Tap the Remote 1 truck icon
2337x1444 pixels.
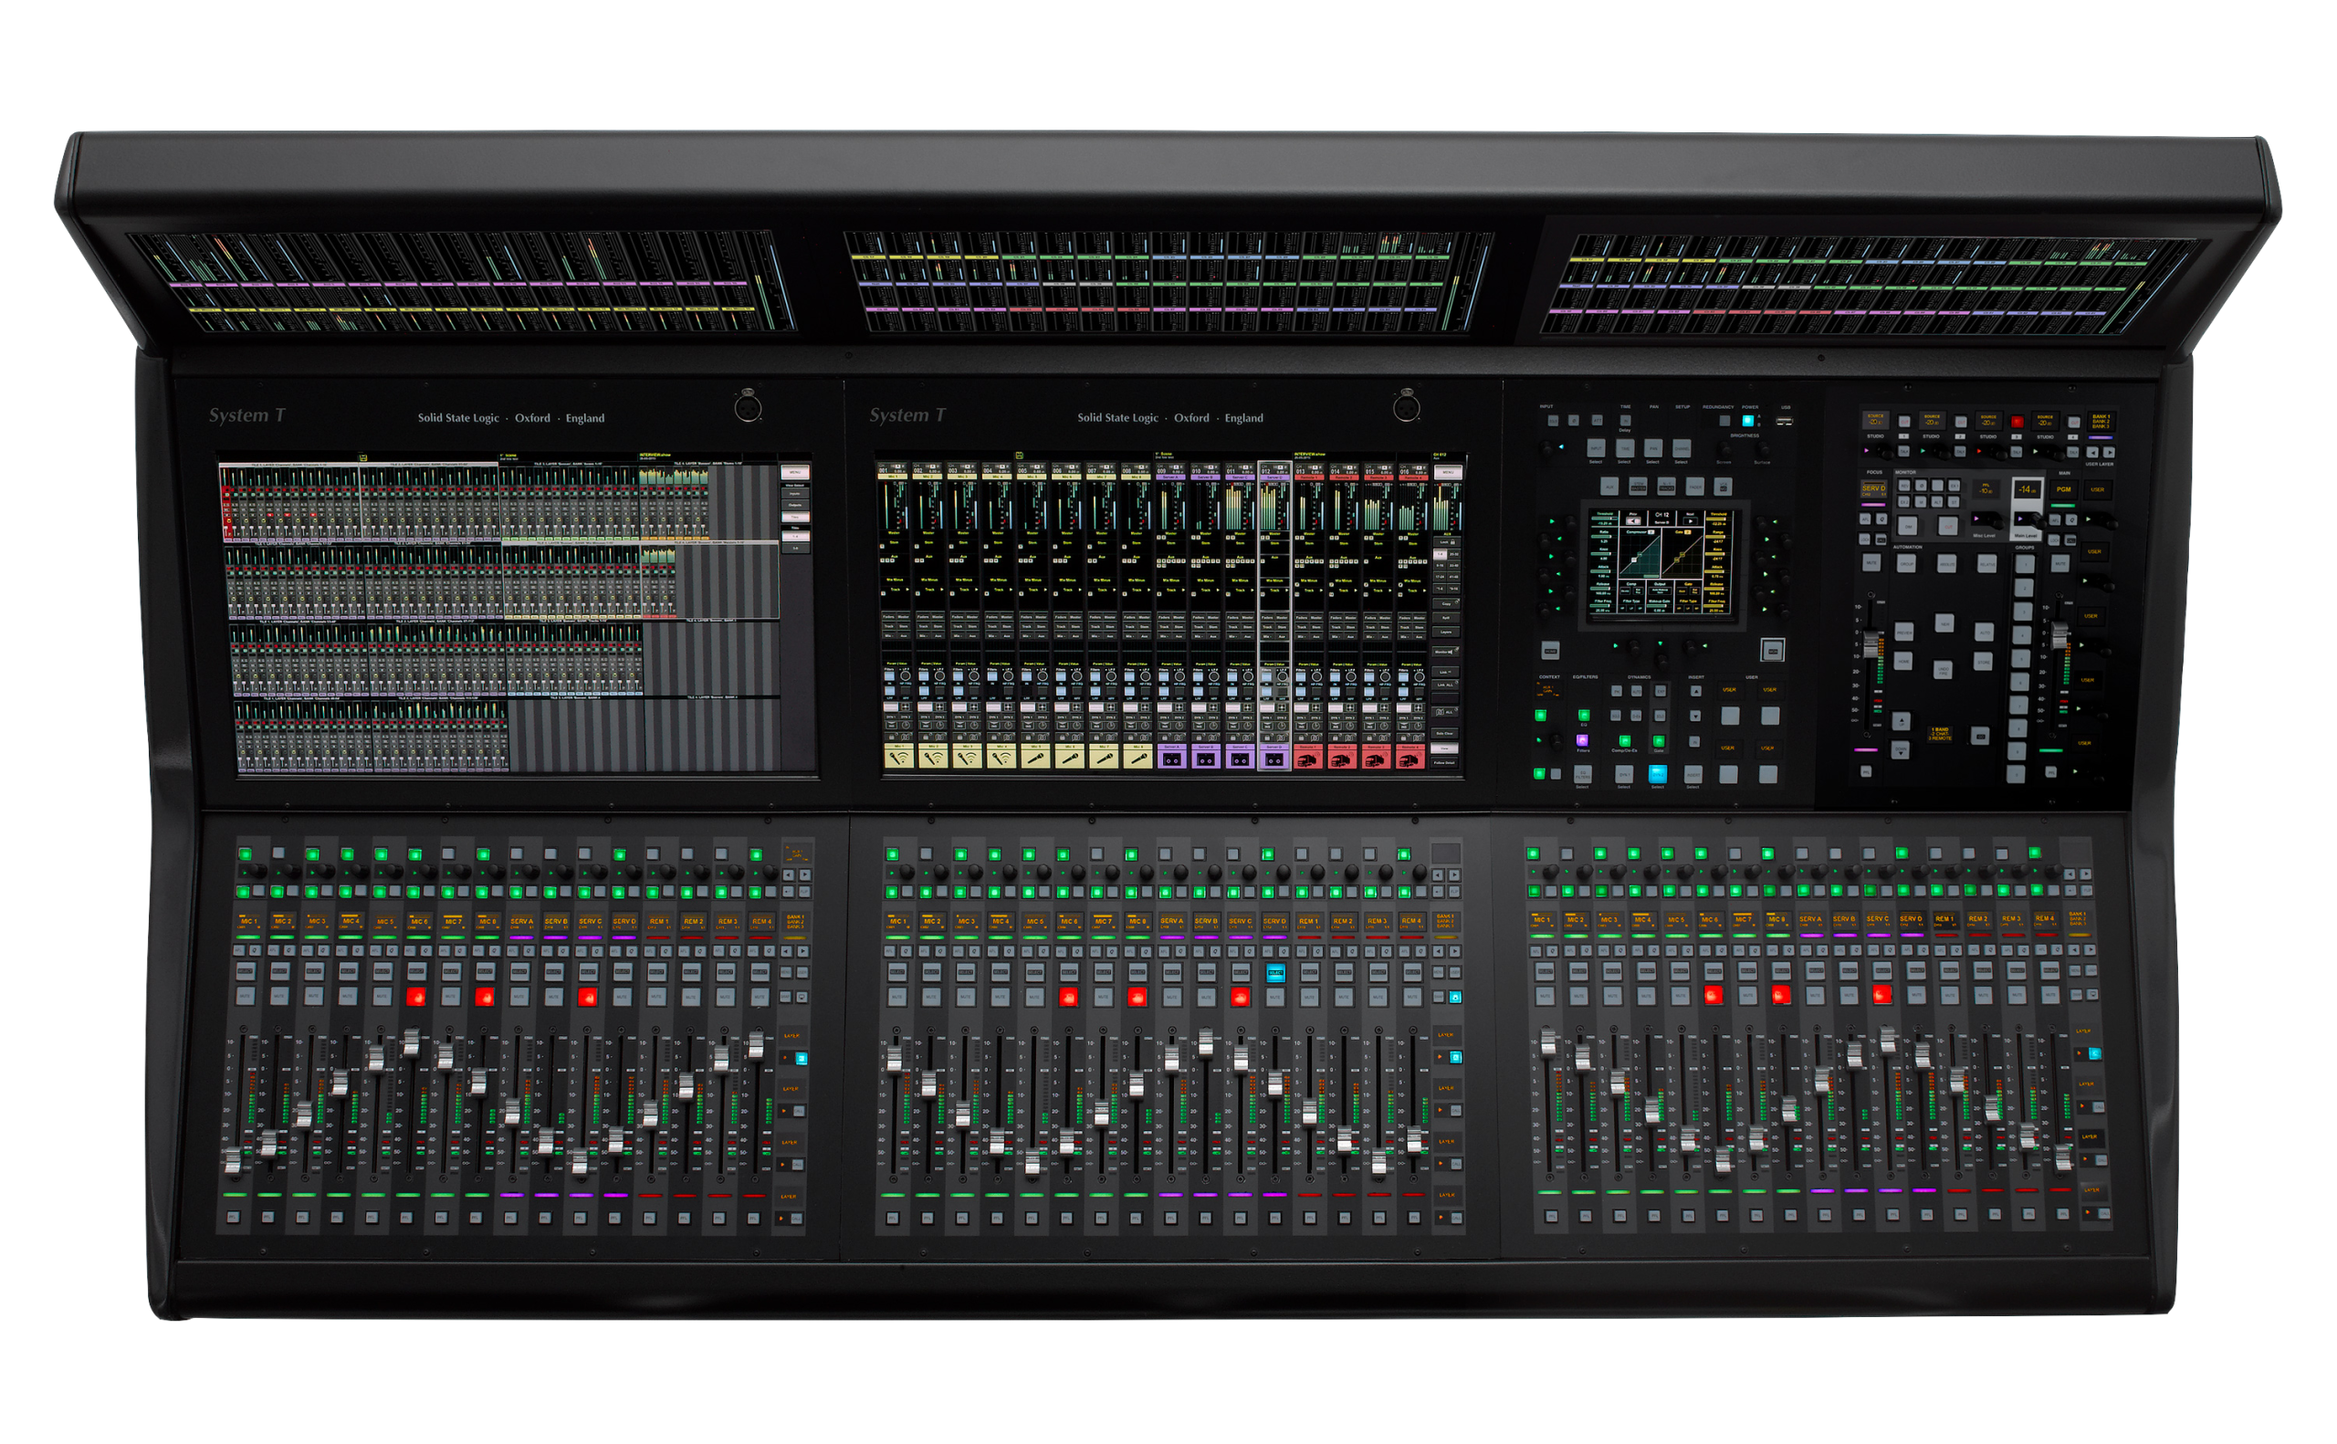1307,759
